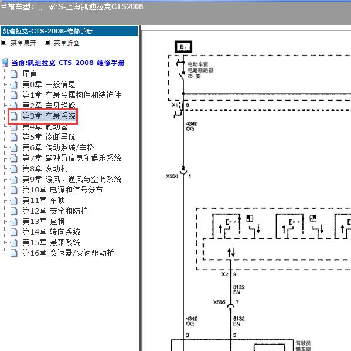
Task: Open chapter 第2章 车身维修
Action: [49, 105]
